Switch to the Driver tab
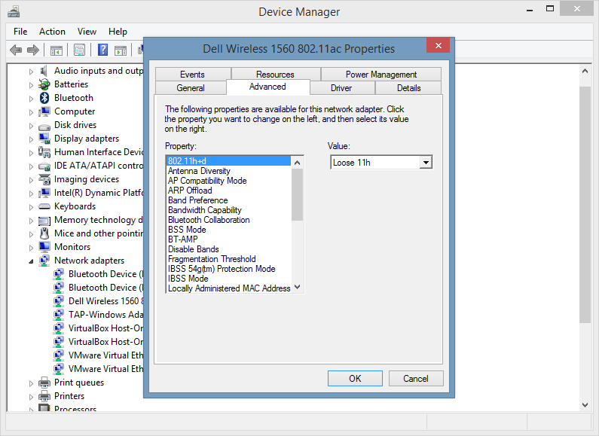 [341, 88]
